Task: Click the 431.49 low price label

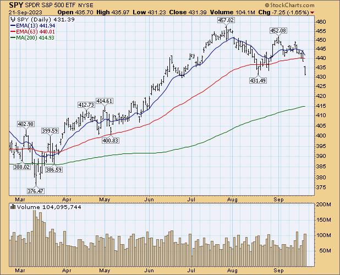Action: [x=258, y=81]
